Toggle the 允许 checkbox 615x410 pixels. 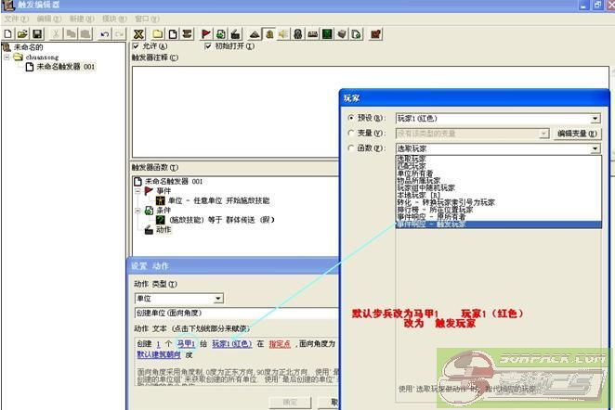tap(137, 45)
